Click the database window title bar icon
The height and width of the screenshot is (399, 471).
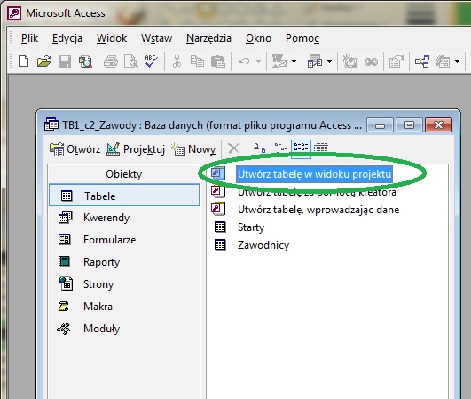pyautogui.click(x=51, y=124)
